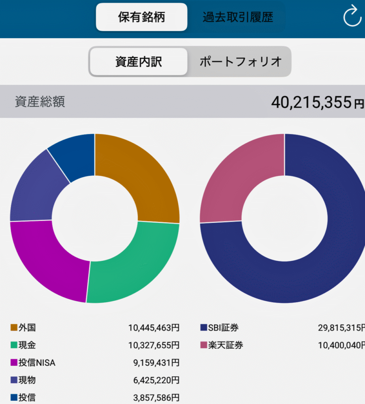Click the navy SBI証券 legend swatch
This screenshot has height=404, width=365.
coord(204,327)
